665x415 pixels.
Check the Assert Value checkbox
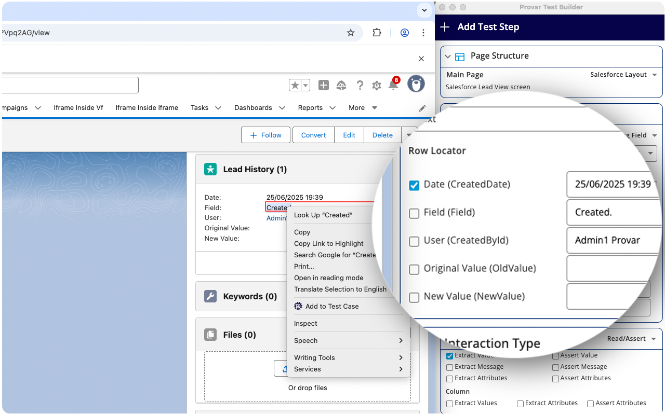[x=555, y=356]
